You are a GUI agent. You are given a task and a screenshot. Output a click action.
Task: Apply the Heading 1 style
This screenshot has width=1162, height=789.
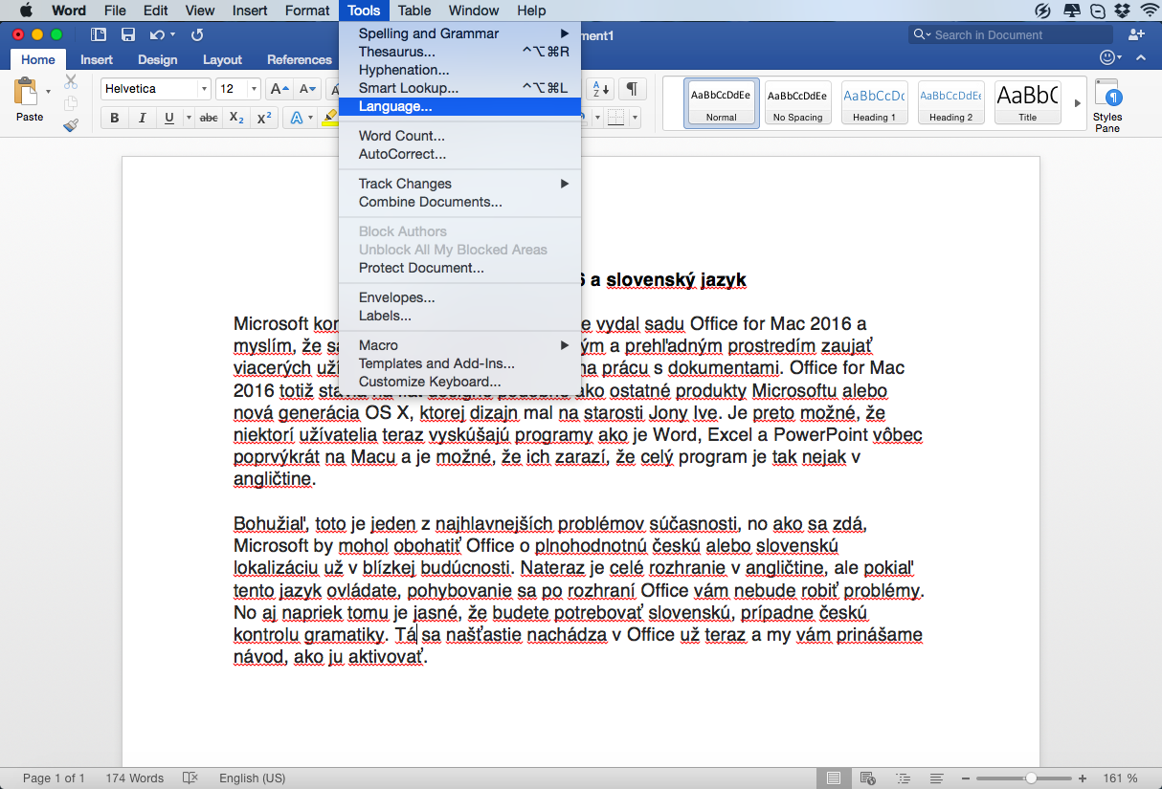pyautogui.click(x=875, y=102)
